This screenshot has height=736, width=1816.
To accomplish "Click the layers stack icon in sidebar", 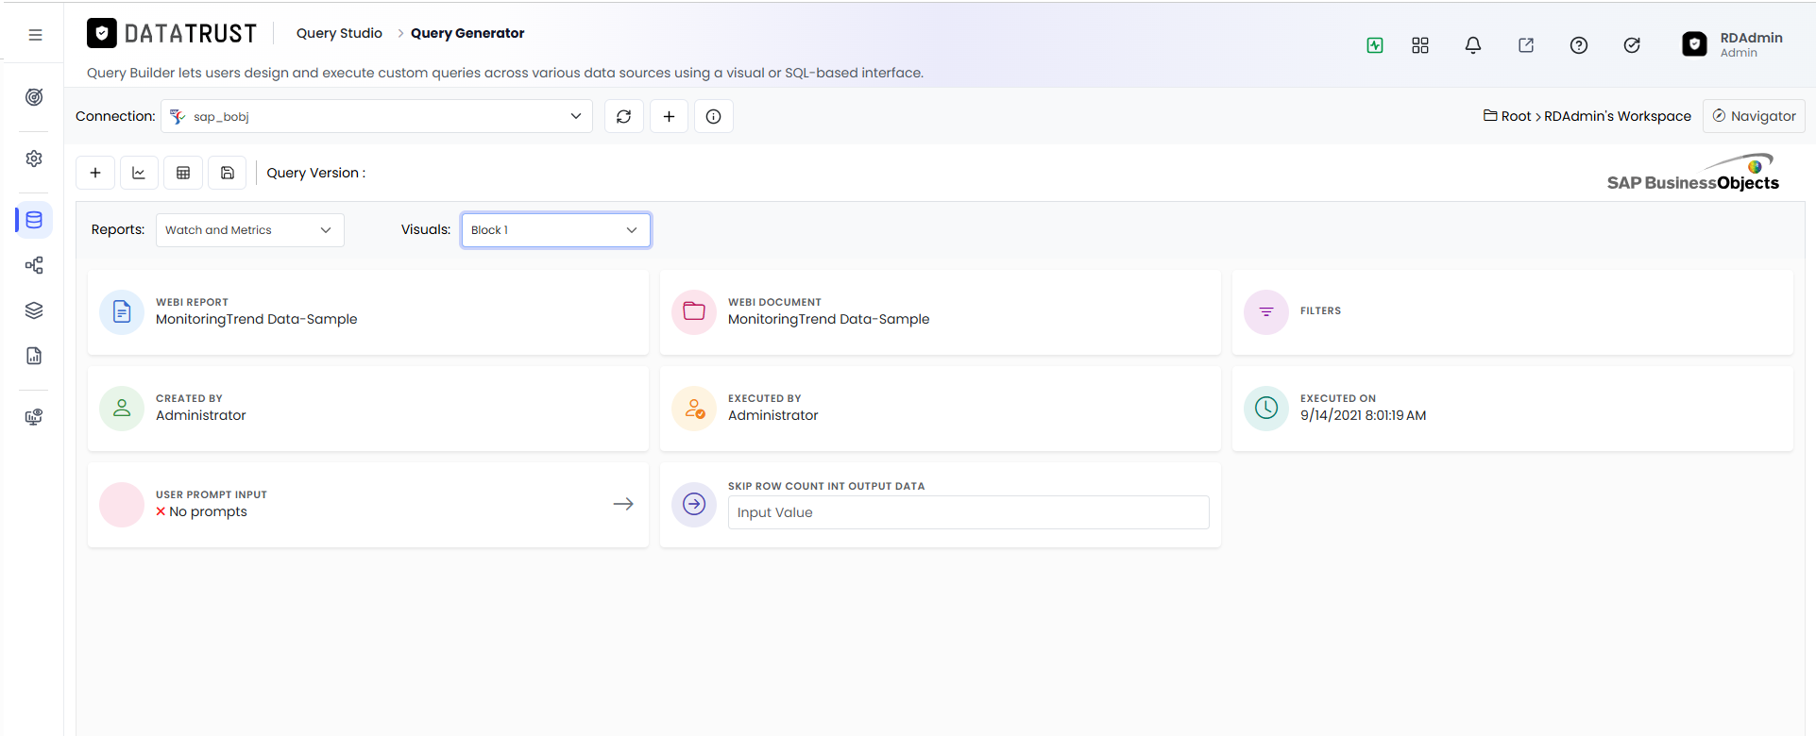I will click(x=34, y=310).
